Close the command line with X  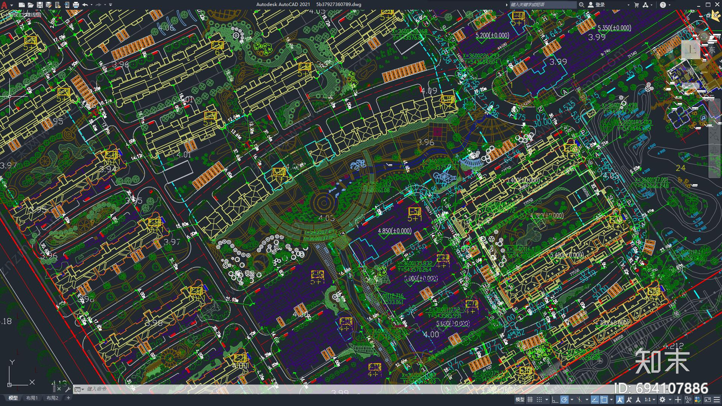click(x=59, y=389)
